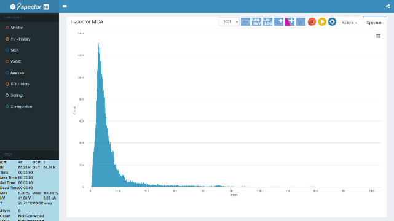The image size is (394, 221).
Task: Start acquisition with the yellow play button
Action: pos(322,22)
